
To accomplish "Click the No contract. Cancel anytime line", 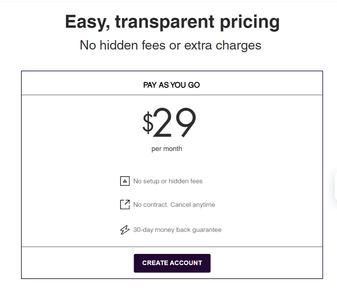I will [174, 205].
